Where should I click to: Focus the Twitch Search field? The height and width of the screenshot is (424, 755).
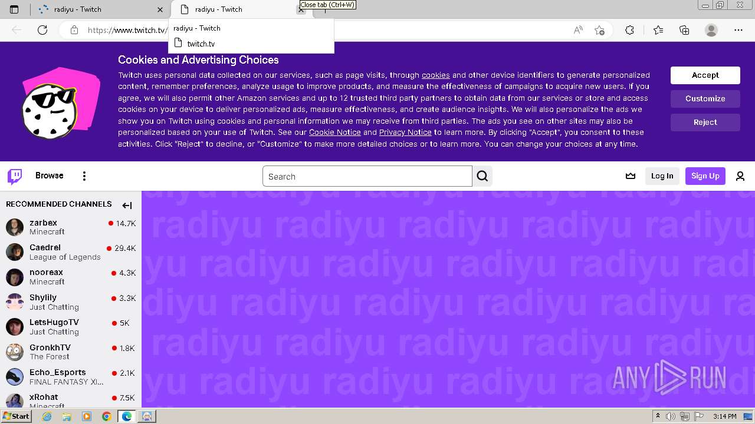pyautogui.click(x=367, y=176)
